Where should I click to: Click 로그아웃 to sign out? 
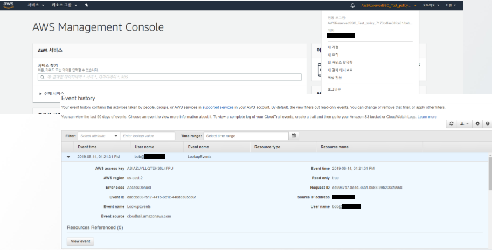pos(334,89)
